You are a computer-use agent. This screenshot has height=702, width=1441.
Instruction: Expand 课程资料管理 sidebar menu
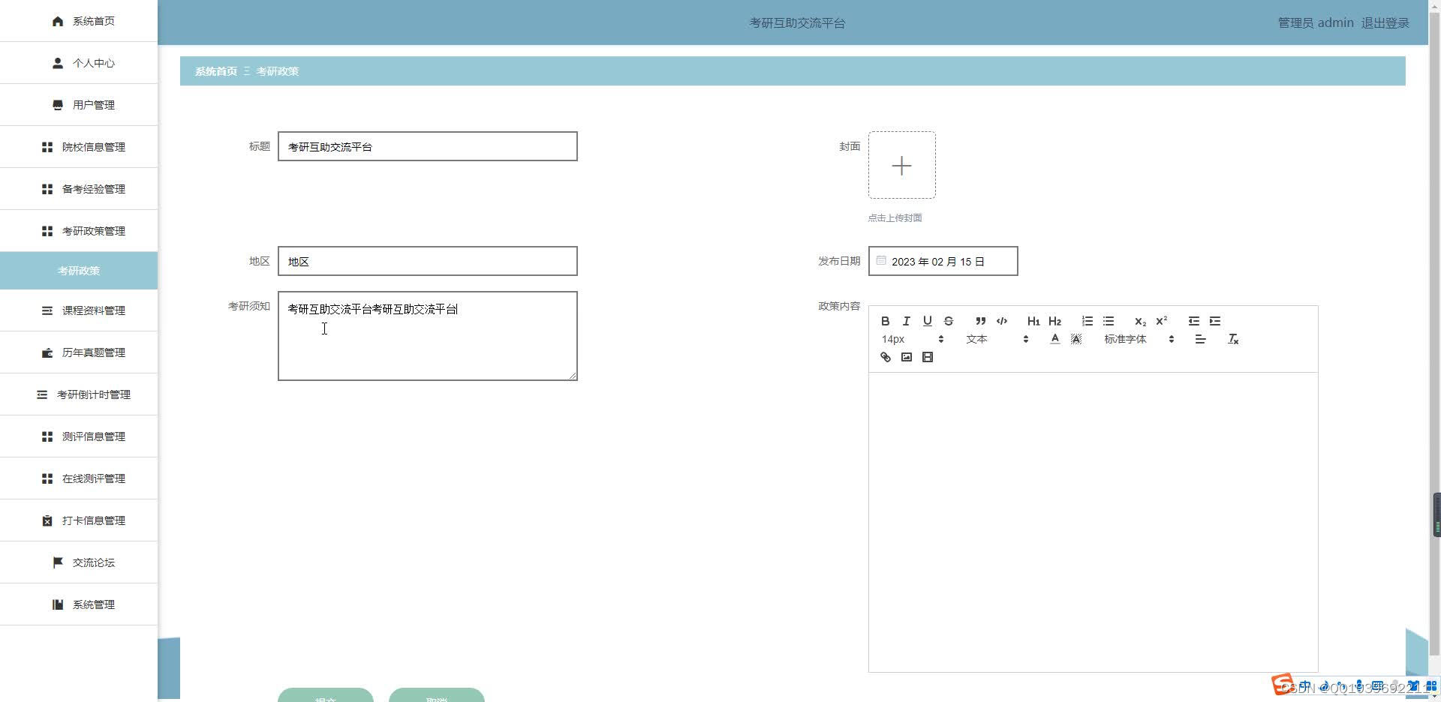(79, 310)
